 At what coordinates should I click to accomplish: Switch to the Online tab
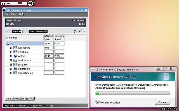(x=9, y=99)
